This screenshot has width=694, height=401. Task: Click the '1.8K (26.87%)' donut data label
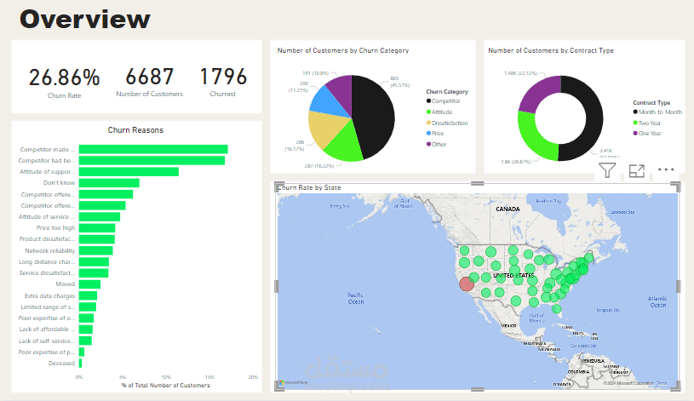[x=516, y=162]
